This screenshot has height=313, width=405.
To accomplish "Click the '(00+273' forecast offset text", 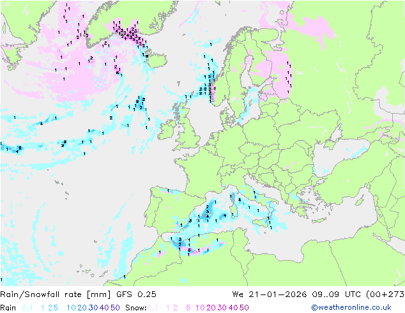I will [x=385, y=294].
